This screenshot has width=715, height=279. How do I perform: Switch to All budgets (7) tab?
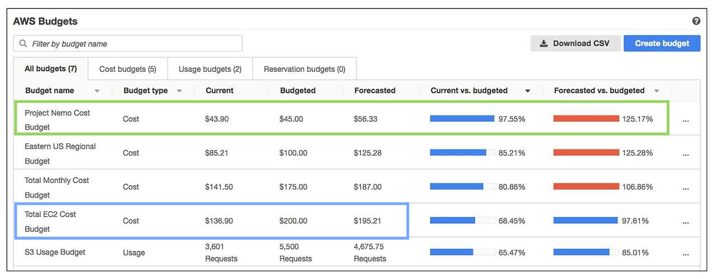coord(51,69)
